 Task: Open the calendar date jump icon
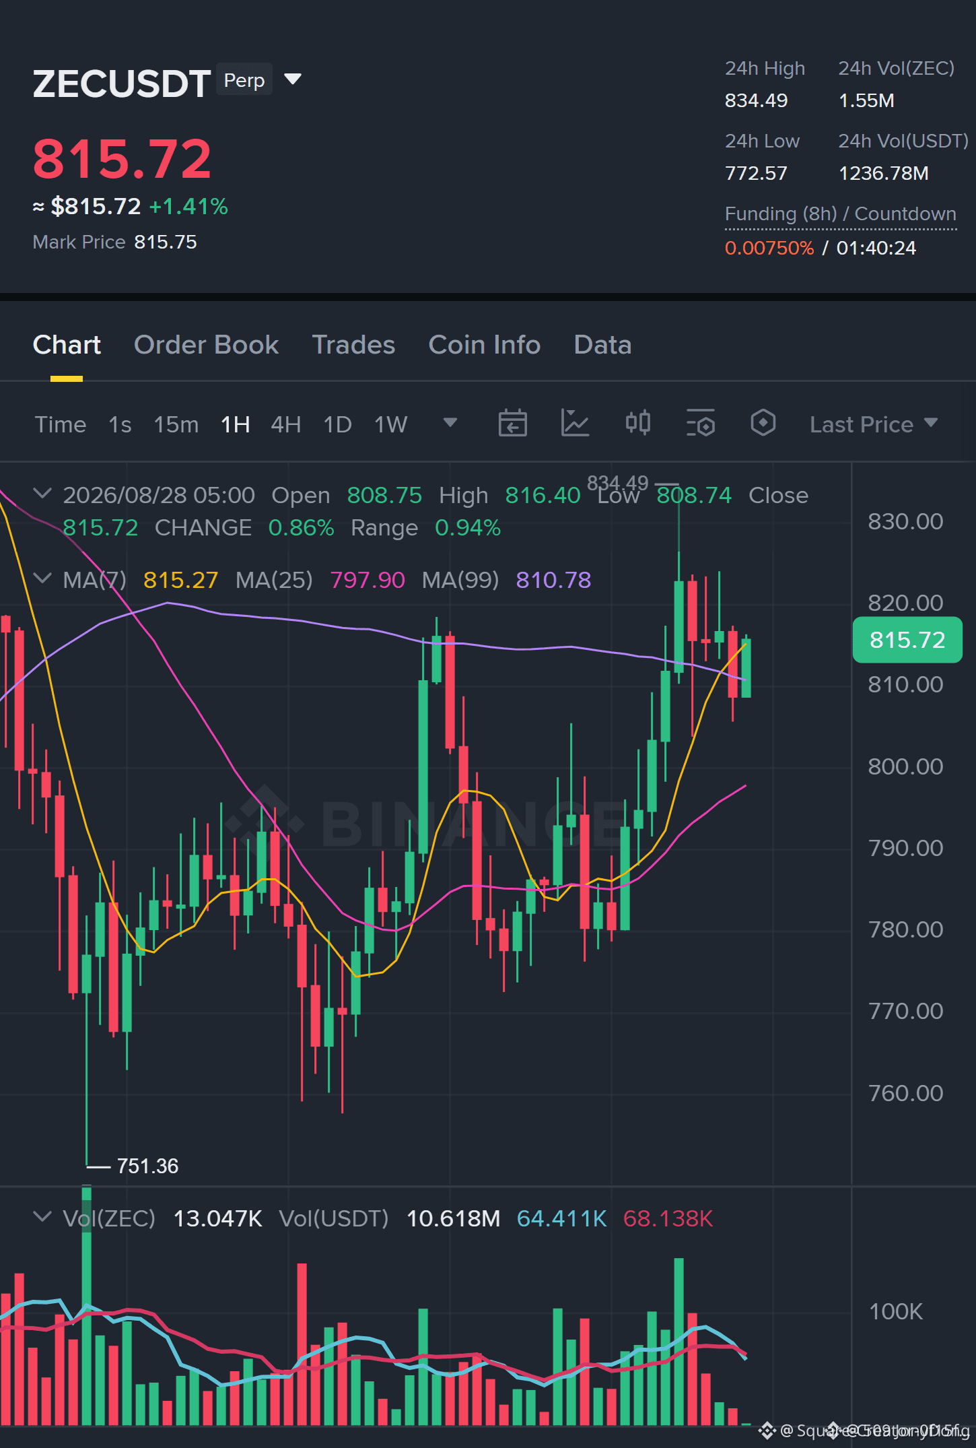coord(512,424)
